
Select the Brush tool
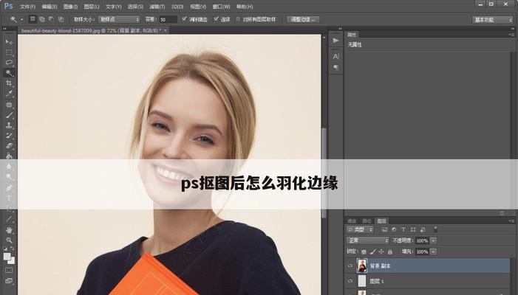coord(9,115)
